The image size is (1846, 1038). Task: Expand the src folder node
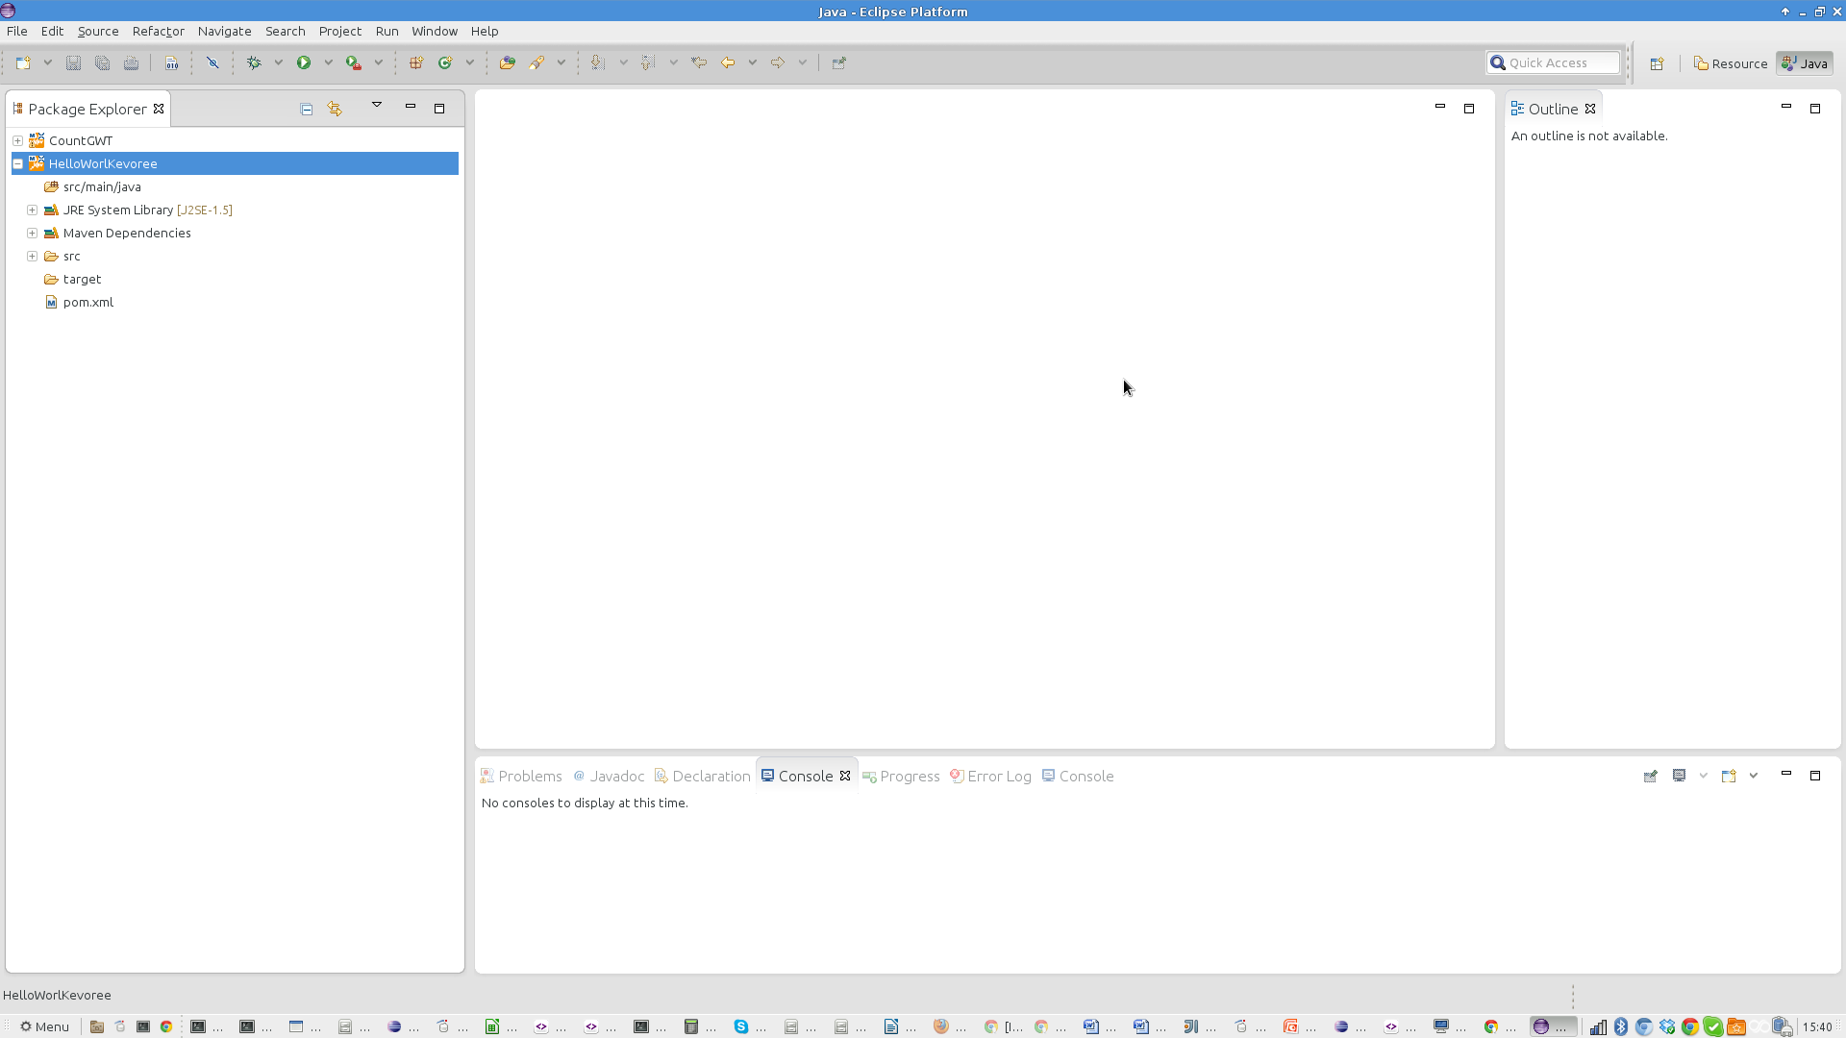click(x=32, y=256)
